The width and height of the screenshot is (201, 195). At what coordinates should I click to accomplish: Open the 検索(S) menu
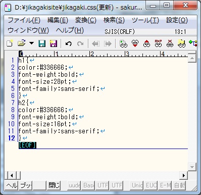tap(114, 20)
